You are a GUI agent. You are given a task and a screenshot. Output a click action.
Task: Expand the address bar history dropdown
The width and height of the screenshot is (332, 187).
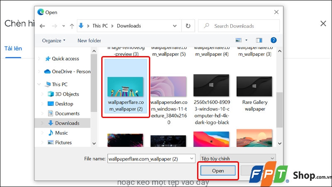[175, 26]
